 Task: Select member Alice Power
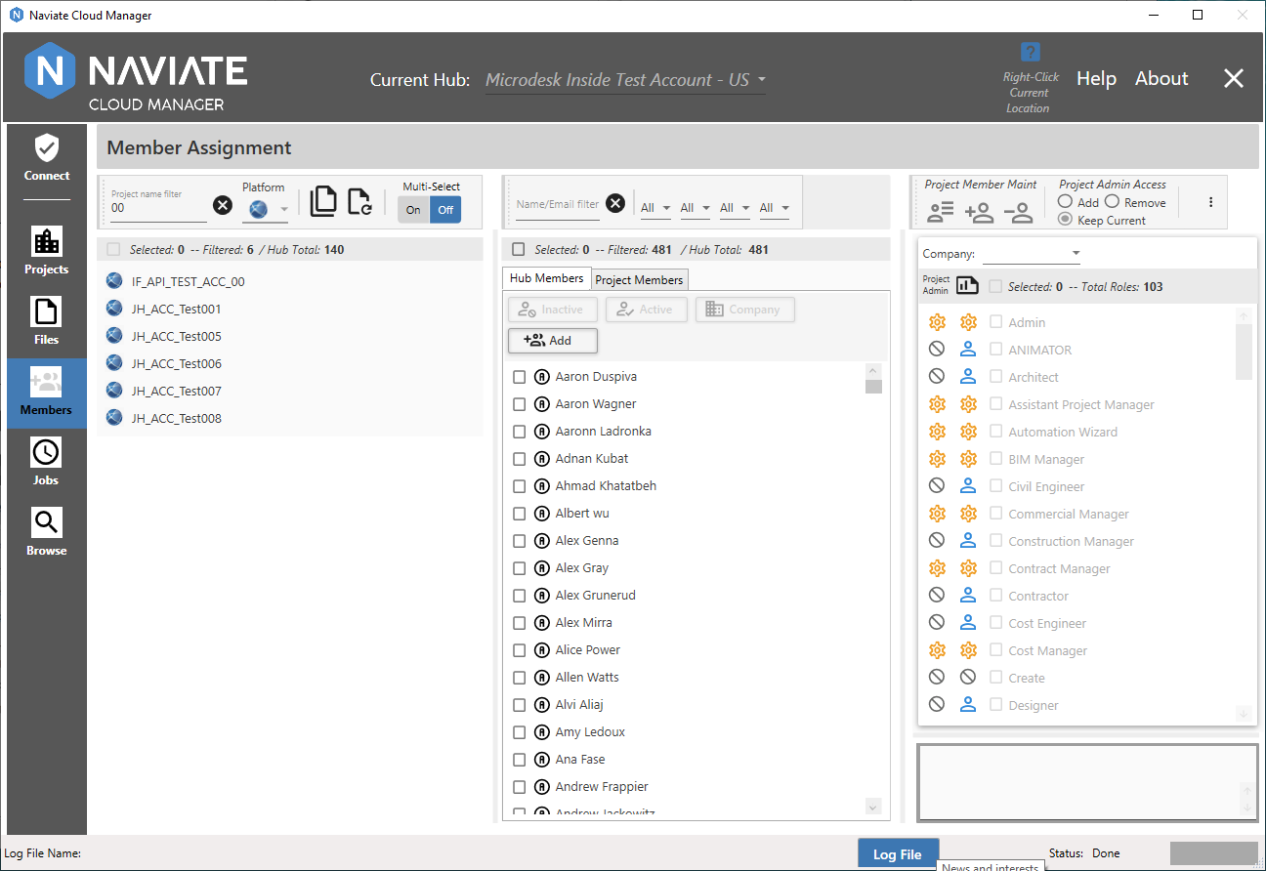click(x=587, y=650)
